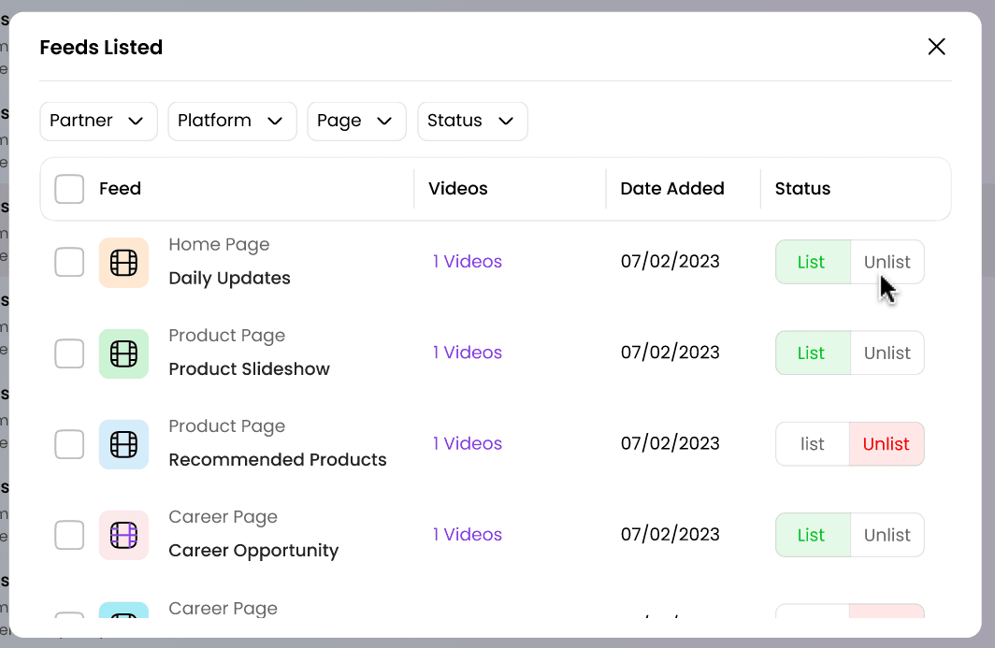
Task: Tick the Recommended Products checkbox
Action: tap(69, 444)
